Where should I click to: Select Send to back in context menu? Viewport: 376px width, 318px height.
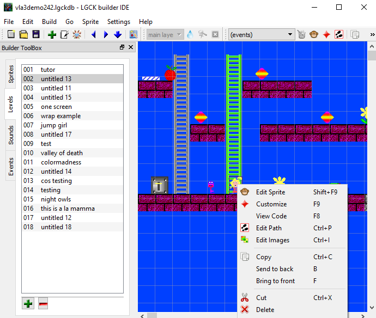pos(275,269)
